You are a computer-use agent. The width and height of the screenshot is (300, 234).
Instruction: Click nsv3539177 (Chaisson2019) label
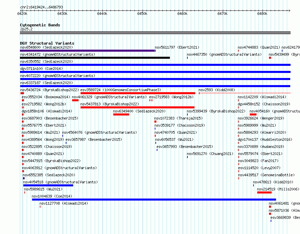[x=180, y=125]
